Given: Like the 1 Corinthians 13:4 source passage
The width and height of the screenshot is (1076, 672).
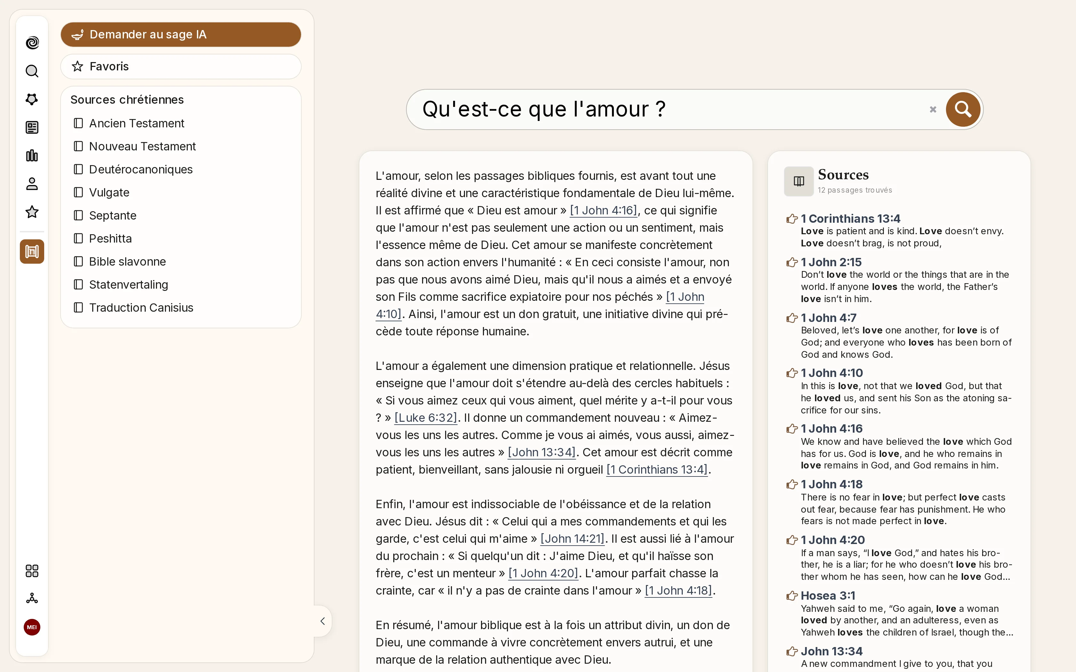Looking at the screenshot, I should tap(792, 219).
